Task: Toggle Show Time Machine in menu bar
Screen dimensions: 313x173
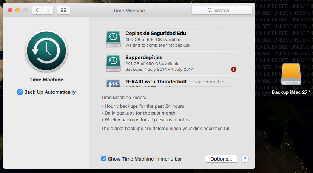Action: 104,159
